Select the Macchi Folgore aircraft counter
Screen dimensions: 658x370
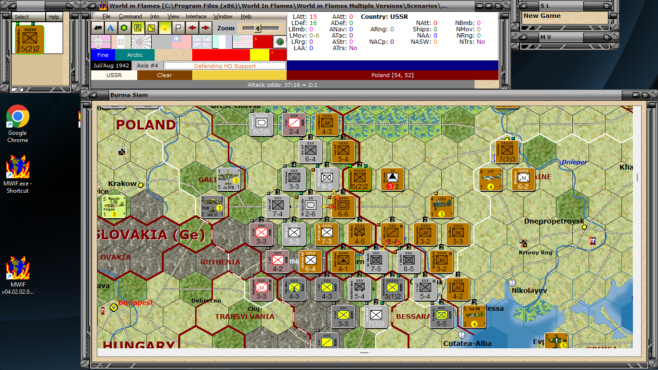pyautogui.click(x=114, y=206)
